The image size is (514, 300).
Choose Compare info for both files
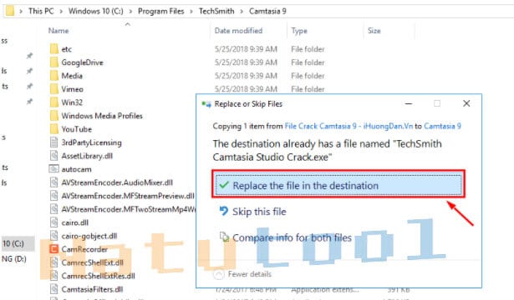coord(285,237)
